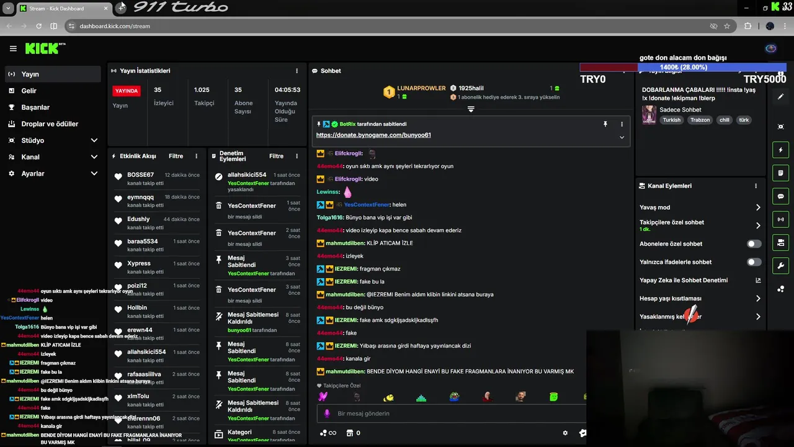Click the Sadece Sohbet category thumbnail
Image resolution: width=794 pixels, height=447 pixels.
tap(649, 115)
